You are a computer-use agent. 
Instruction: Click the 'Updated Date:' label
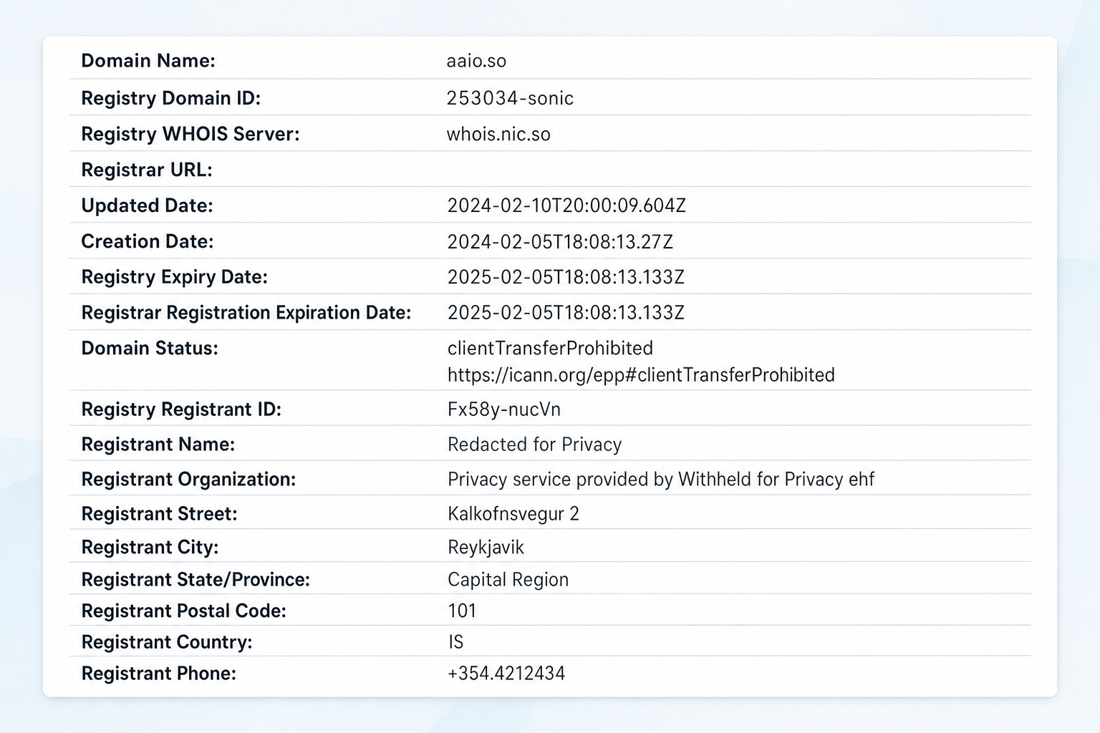[x=147, y=205]
